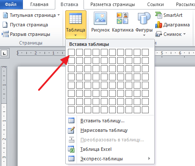
Task: Switch to the Главная tab
Action: coord(39,4)
